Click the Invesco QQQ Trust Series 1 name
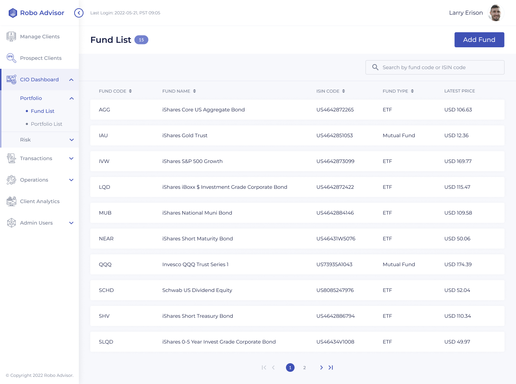516x384 pixels. (195, 264)
